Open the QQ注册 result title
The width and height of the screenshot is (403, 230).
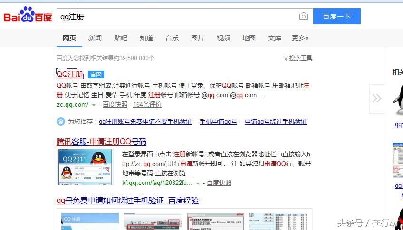pyautogui.click(x=70, y=74)
